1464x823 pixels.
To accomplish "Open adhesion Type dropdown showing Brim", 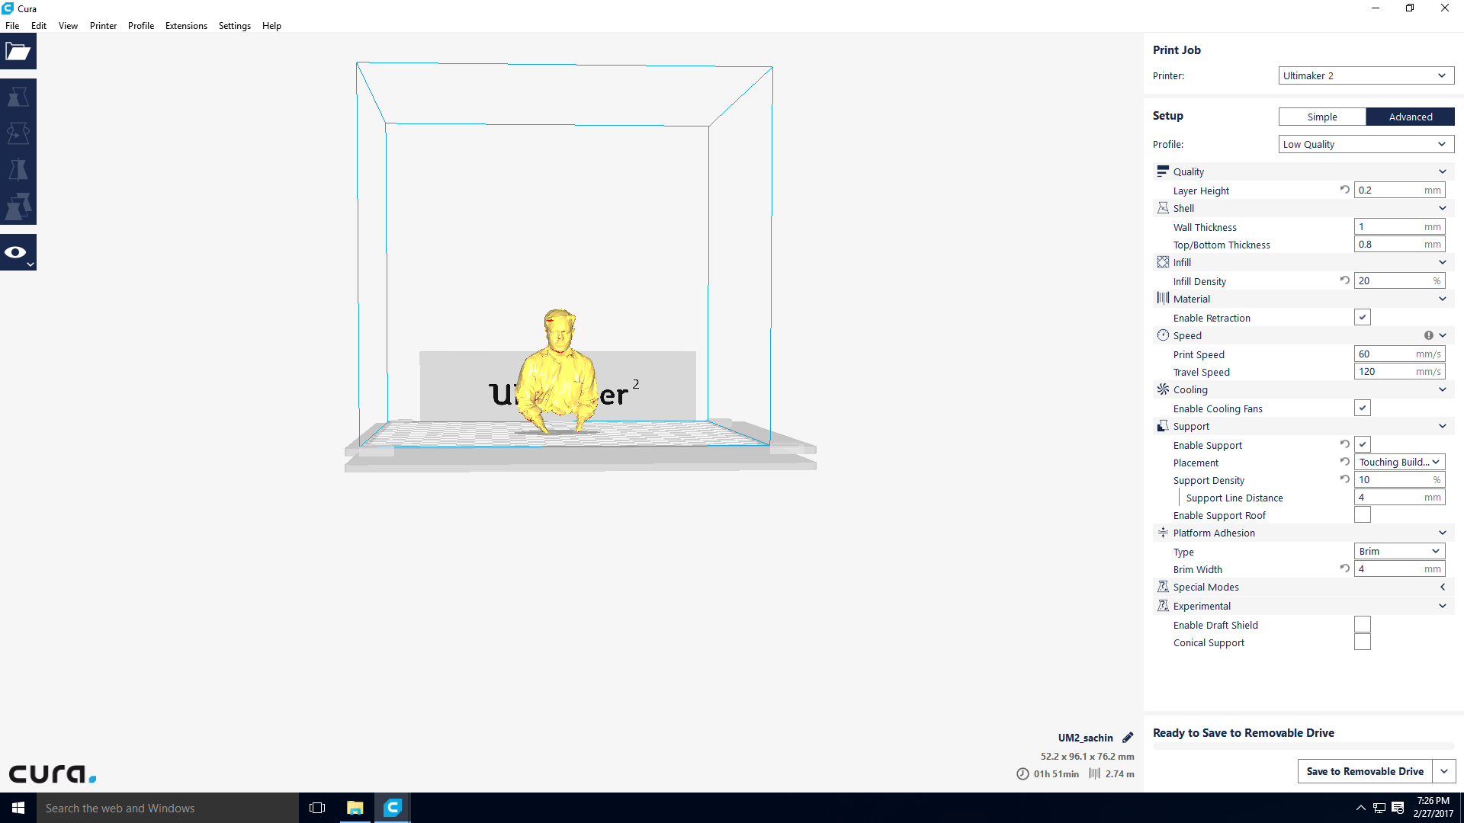I will tap(1399, 551).
